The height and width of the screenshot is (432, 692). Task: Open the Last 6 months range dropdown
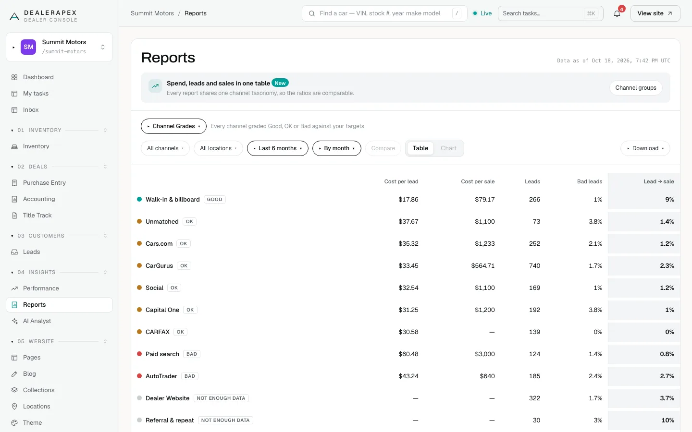tap(278, 148)
